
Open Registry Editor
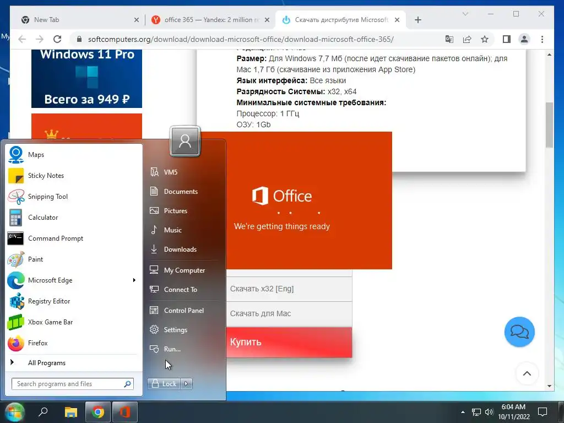pyautogui.click(x=74, y=301)
